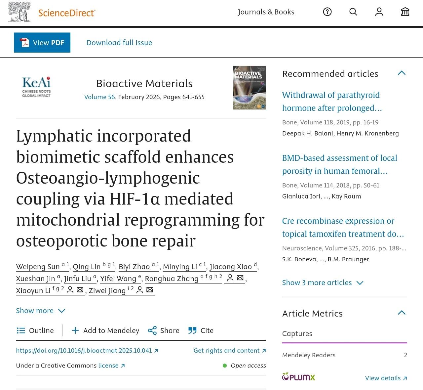Open the user account icon
The height and width of the screenshot is (390, 423).
tap(379, 12)
